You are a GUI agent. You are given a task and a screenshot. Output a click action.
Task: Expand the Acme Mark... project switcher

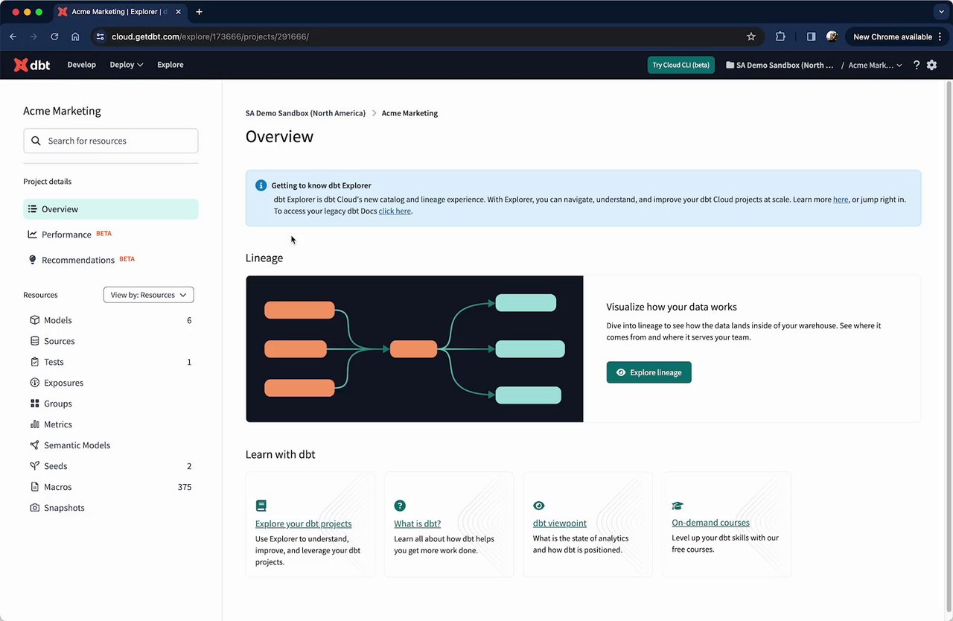(875, 65)
